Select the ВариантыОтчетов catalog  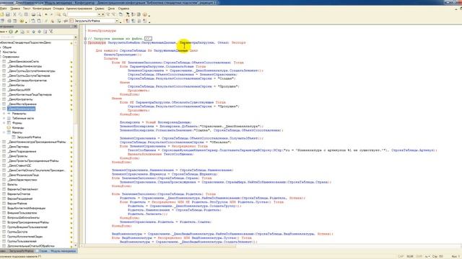click(19, 194)
